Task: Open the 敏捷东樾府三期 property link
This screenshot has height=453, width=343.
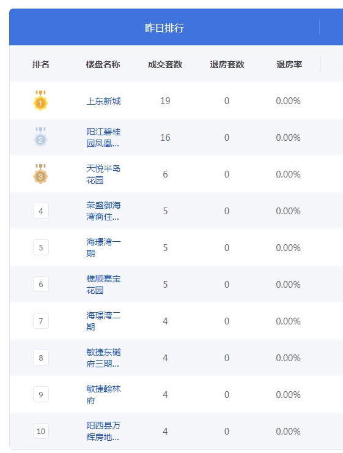Action: [x=103, y=358]
